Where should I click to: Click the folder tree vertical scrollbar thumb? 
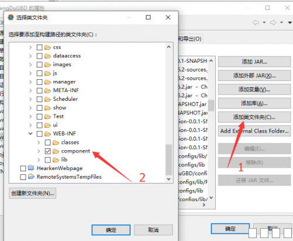(x=169, y=160)
